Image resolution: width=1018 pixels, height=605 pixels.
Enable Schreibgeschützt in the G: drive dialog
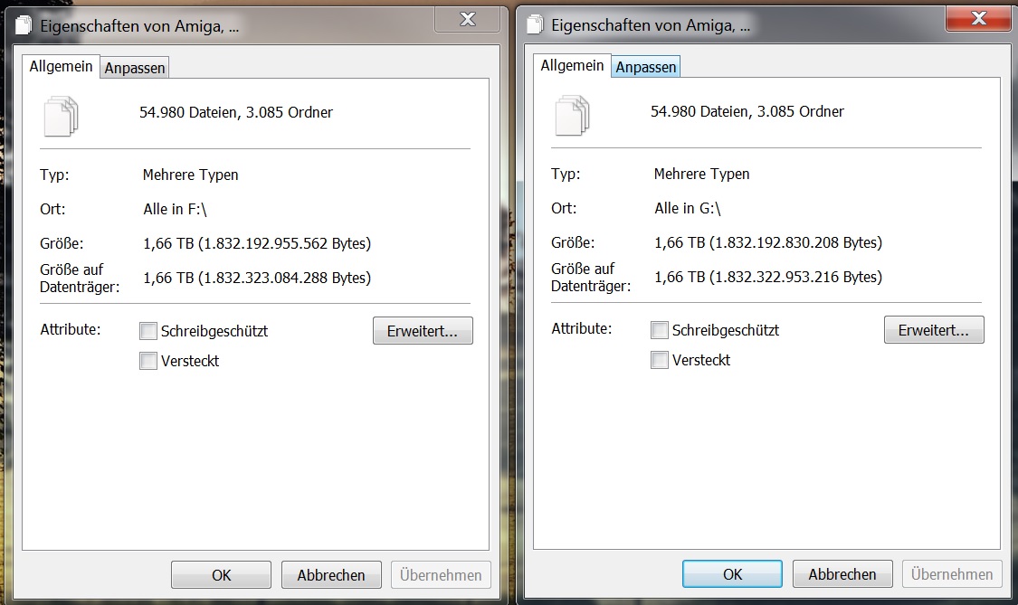[x=659, y=330]
